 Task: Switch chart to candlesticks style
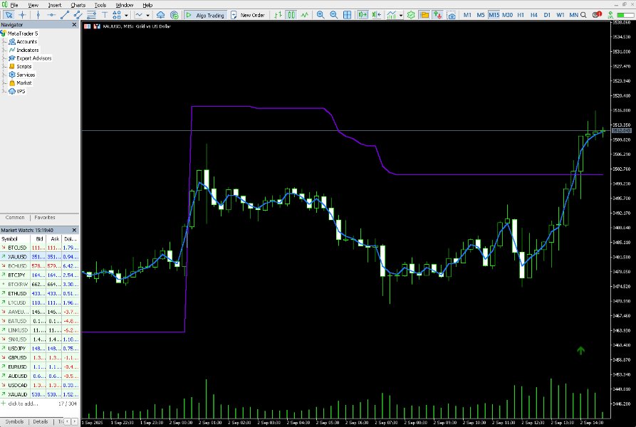(291, 15)
